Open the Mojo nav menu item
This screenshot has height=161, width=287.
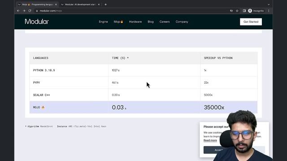coord(118,22)
